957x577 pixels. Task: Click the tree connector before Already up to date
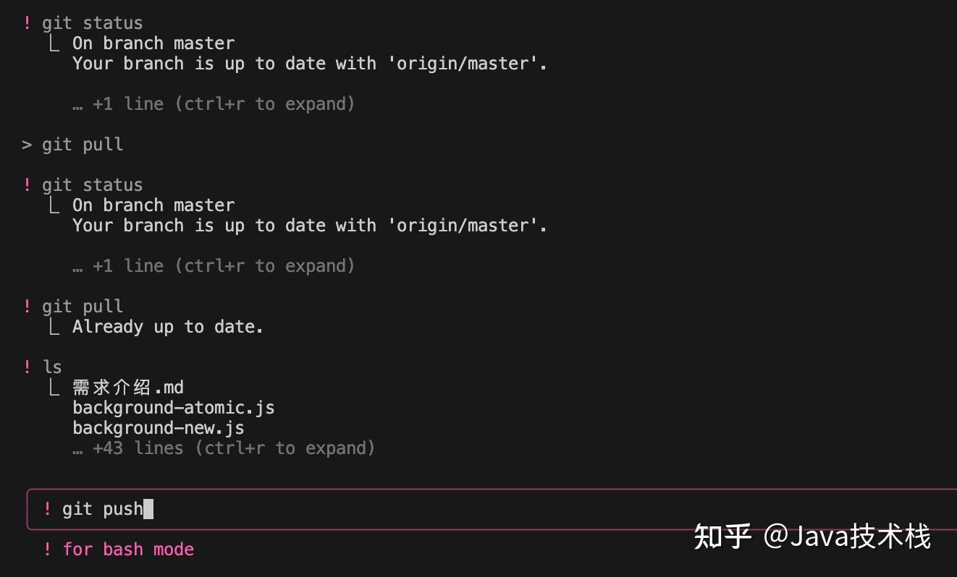point(54,327)
